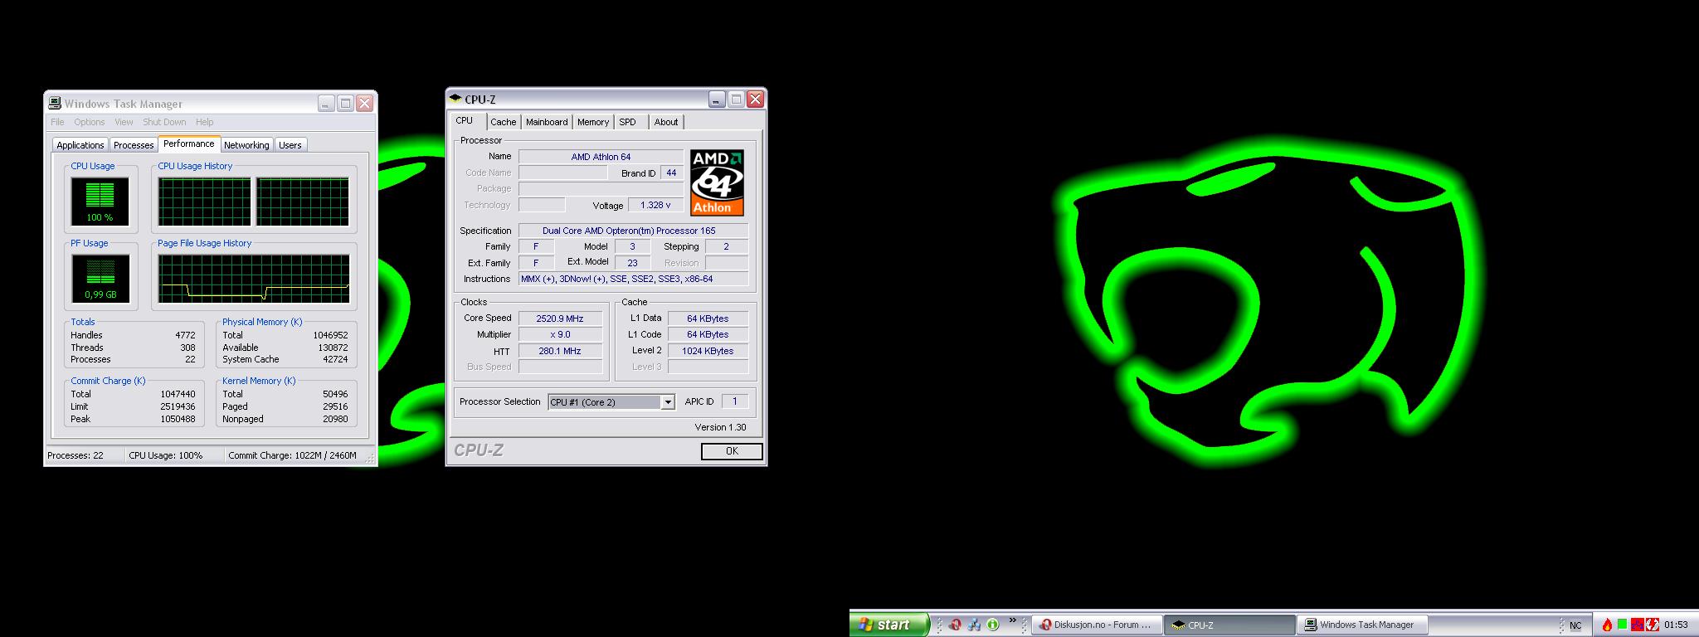Open the Memory tab in CPU-Z

pyautogui.click(x=593, y=122)
